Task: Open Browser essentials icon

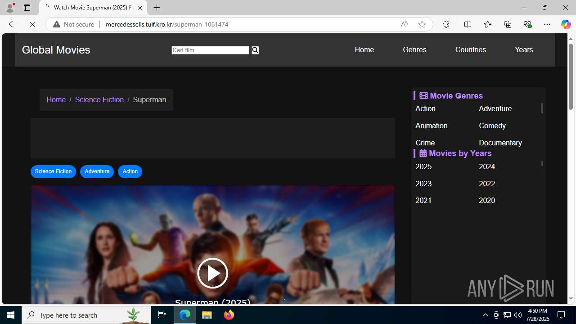Action: coord(527,24)
